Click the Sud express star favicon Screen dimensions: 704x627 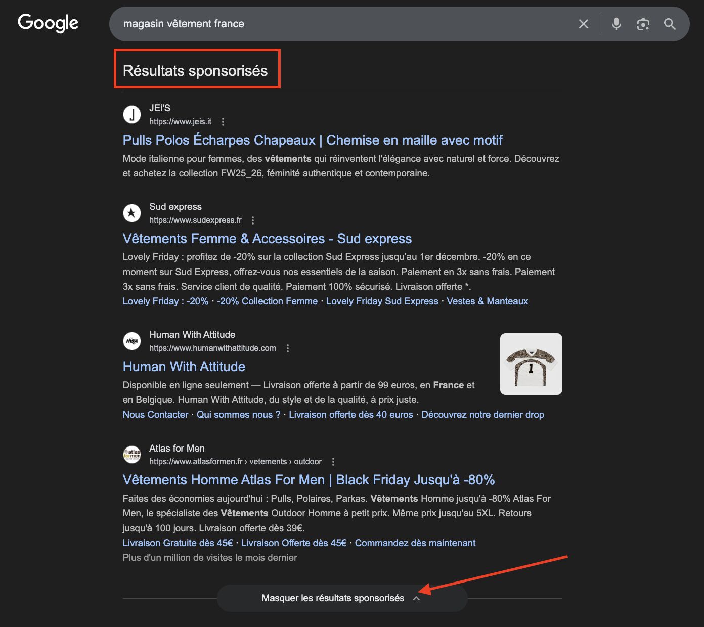(x=132, y=213)
